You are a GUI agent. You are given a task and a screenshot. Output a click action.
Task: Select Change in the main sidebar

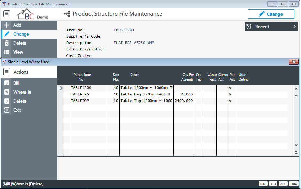pos(29,34)
